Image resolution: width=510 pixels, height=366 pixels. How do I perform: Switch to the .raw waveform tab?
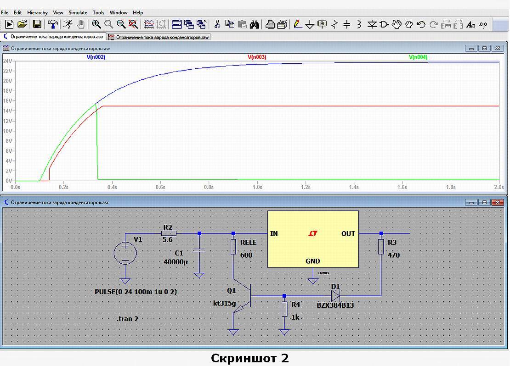(159, 37)
